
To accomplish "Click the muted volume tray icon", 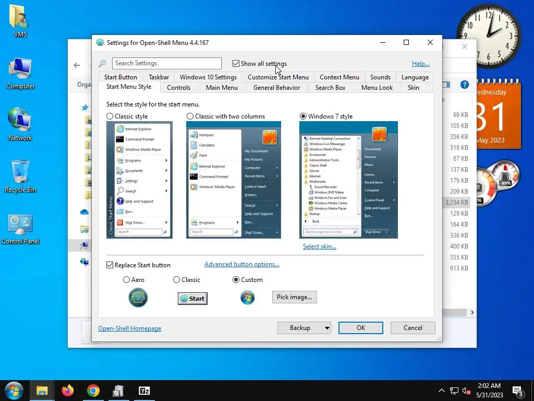I will tap(467, 391).
